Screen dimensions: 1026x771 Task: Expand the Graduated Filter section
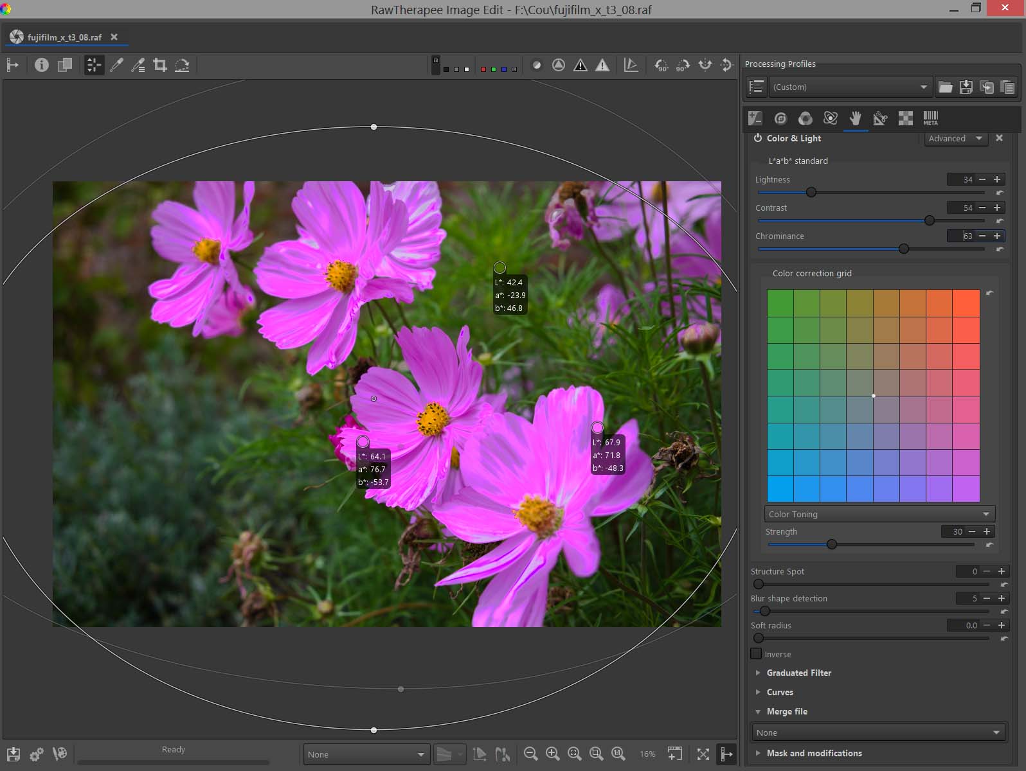(798, 673)
